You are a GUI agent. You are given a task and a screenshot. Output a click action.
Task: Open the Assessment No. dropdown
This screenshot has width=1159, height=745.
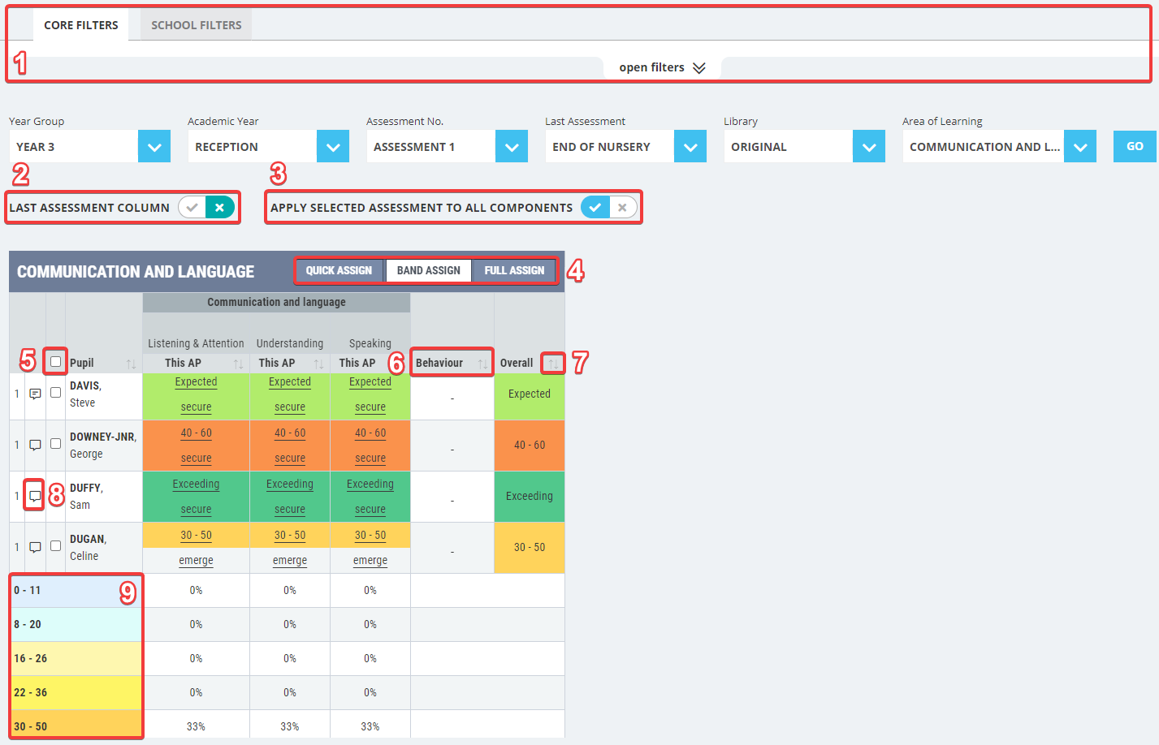pos(512,147)
